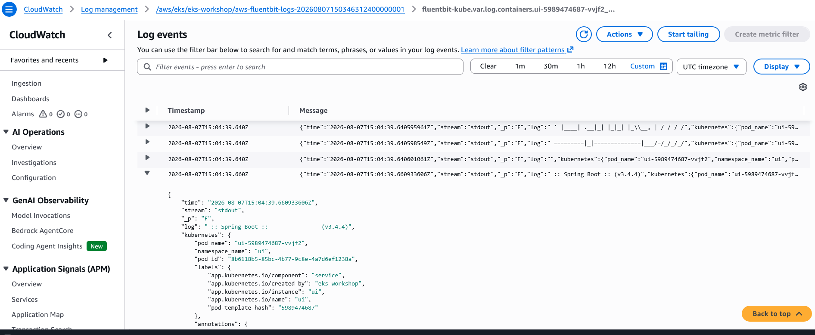Select the 12h time range
Screen dimensions: 815x335
[610, 66]
